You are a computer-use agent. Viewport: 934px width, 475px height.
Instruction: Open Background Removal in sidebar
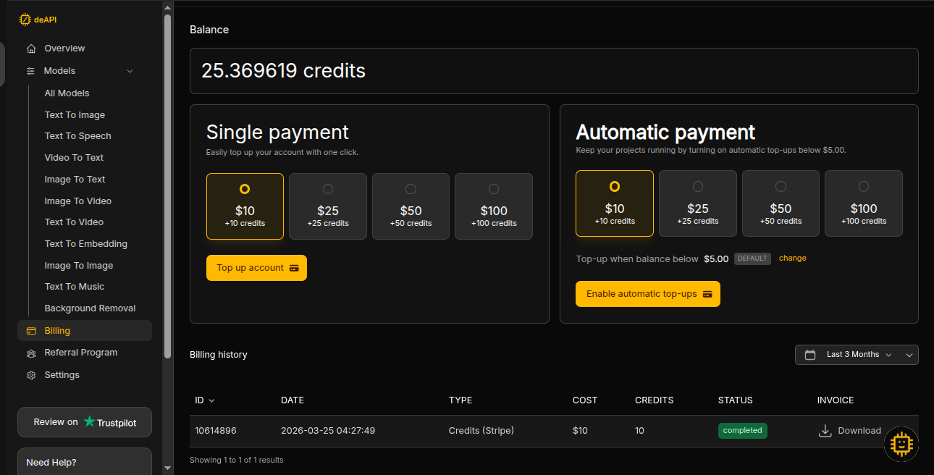90,308
